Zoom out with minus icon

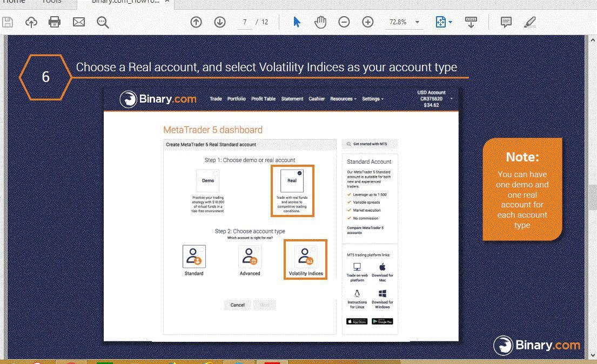point(344,22)
